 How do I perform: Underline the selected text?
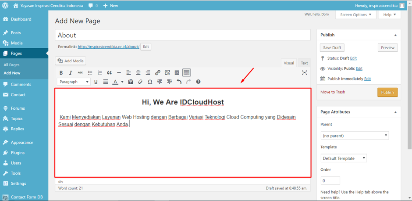pyautogui.click(x=96, y=82)
